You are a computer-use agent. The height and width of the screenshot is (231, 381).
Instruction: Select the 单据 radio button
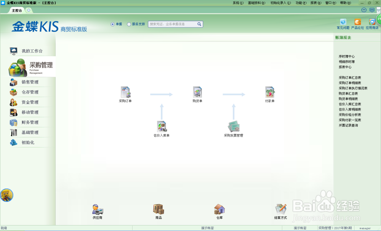112,24
